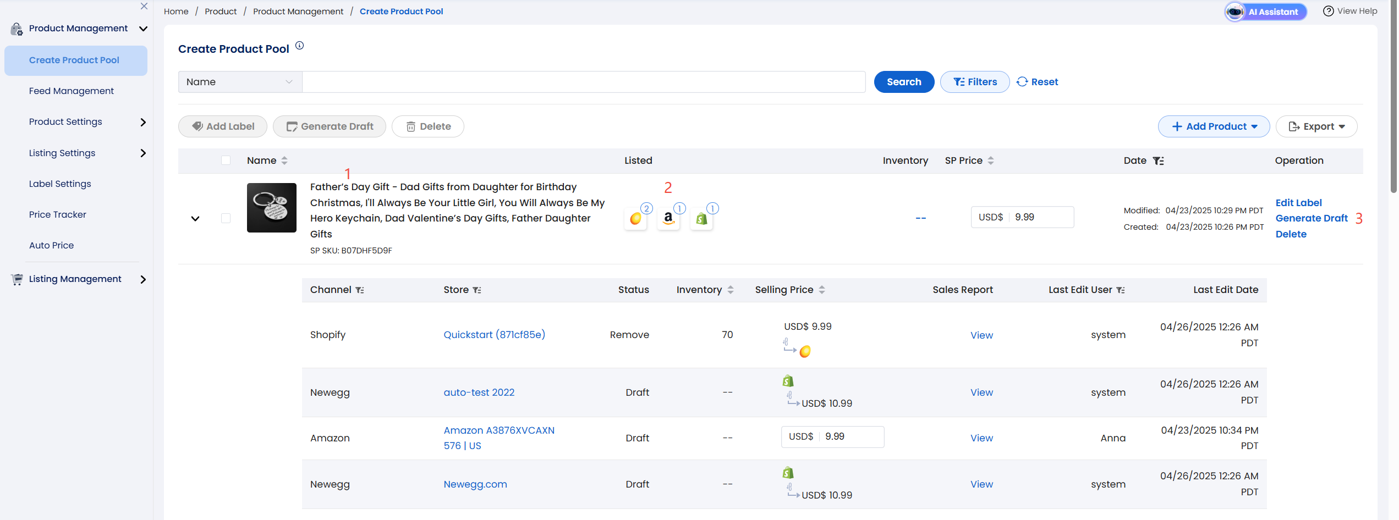Tick the checkbox for the Father's Day Gift product

[226, 218]
